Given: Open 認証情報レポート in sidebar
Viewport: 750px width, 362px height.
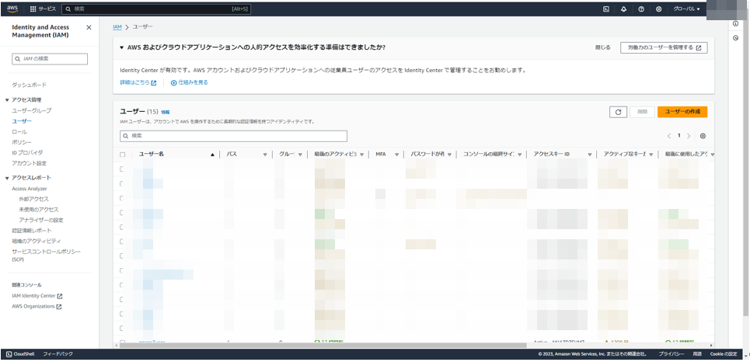Looking at the screenshot, I should (x=32, y=231).
